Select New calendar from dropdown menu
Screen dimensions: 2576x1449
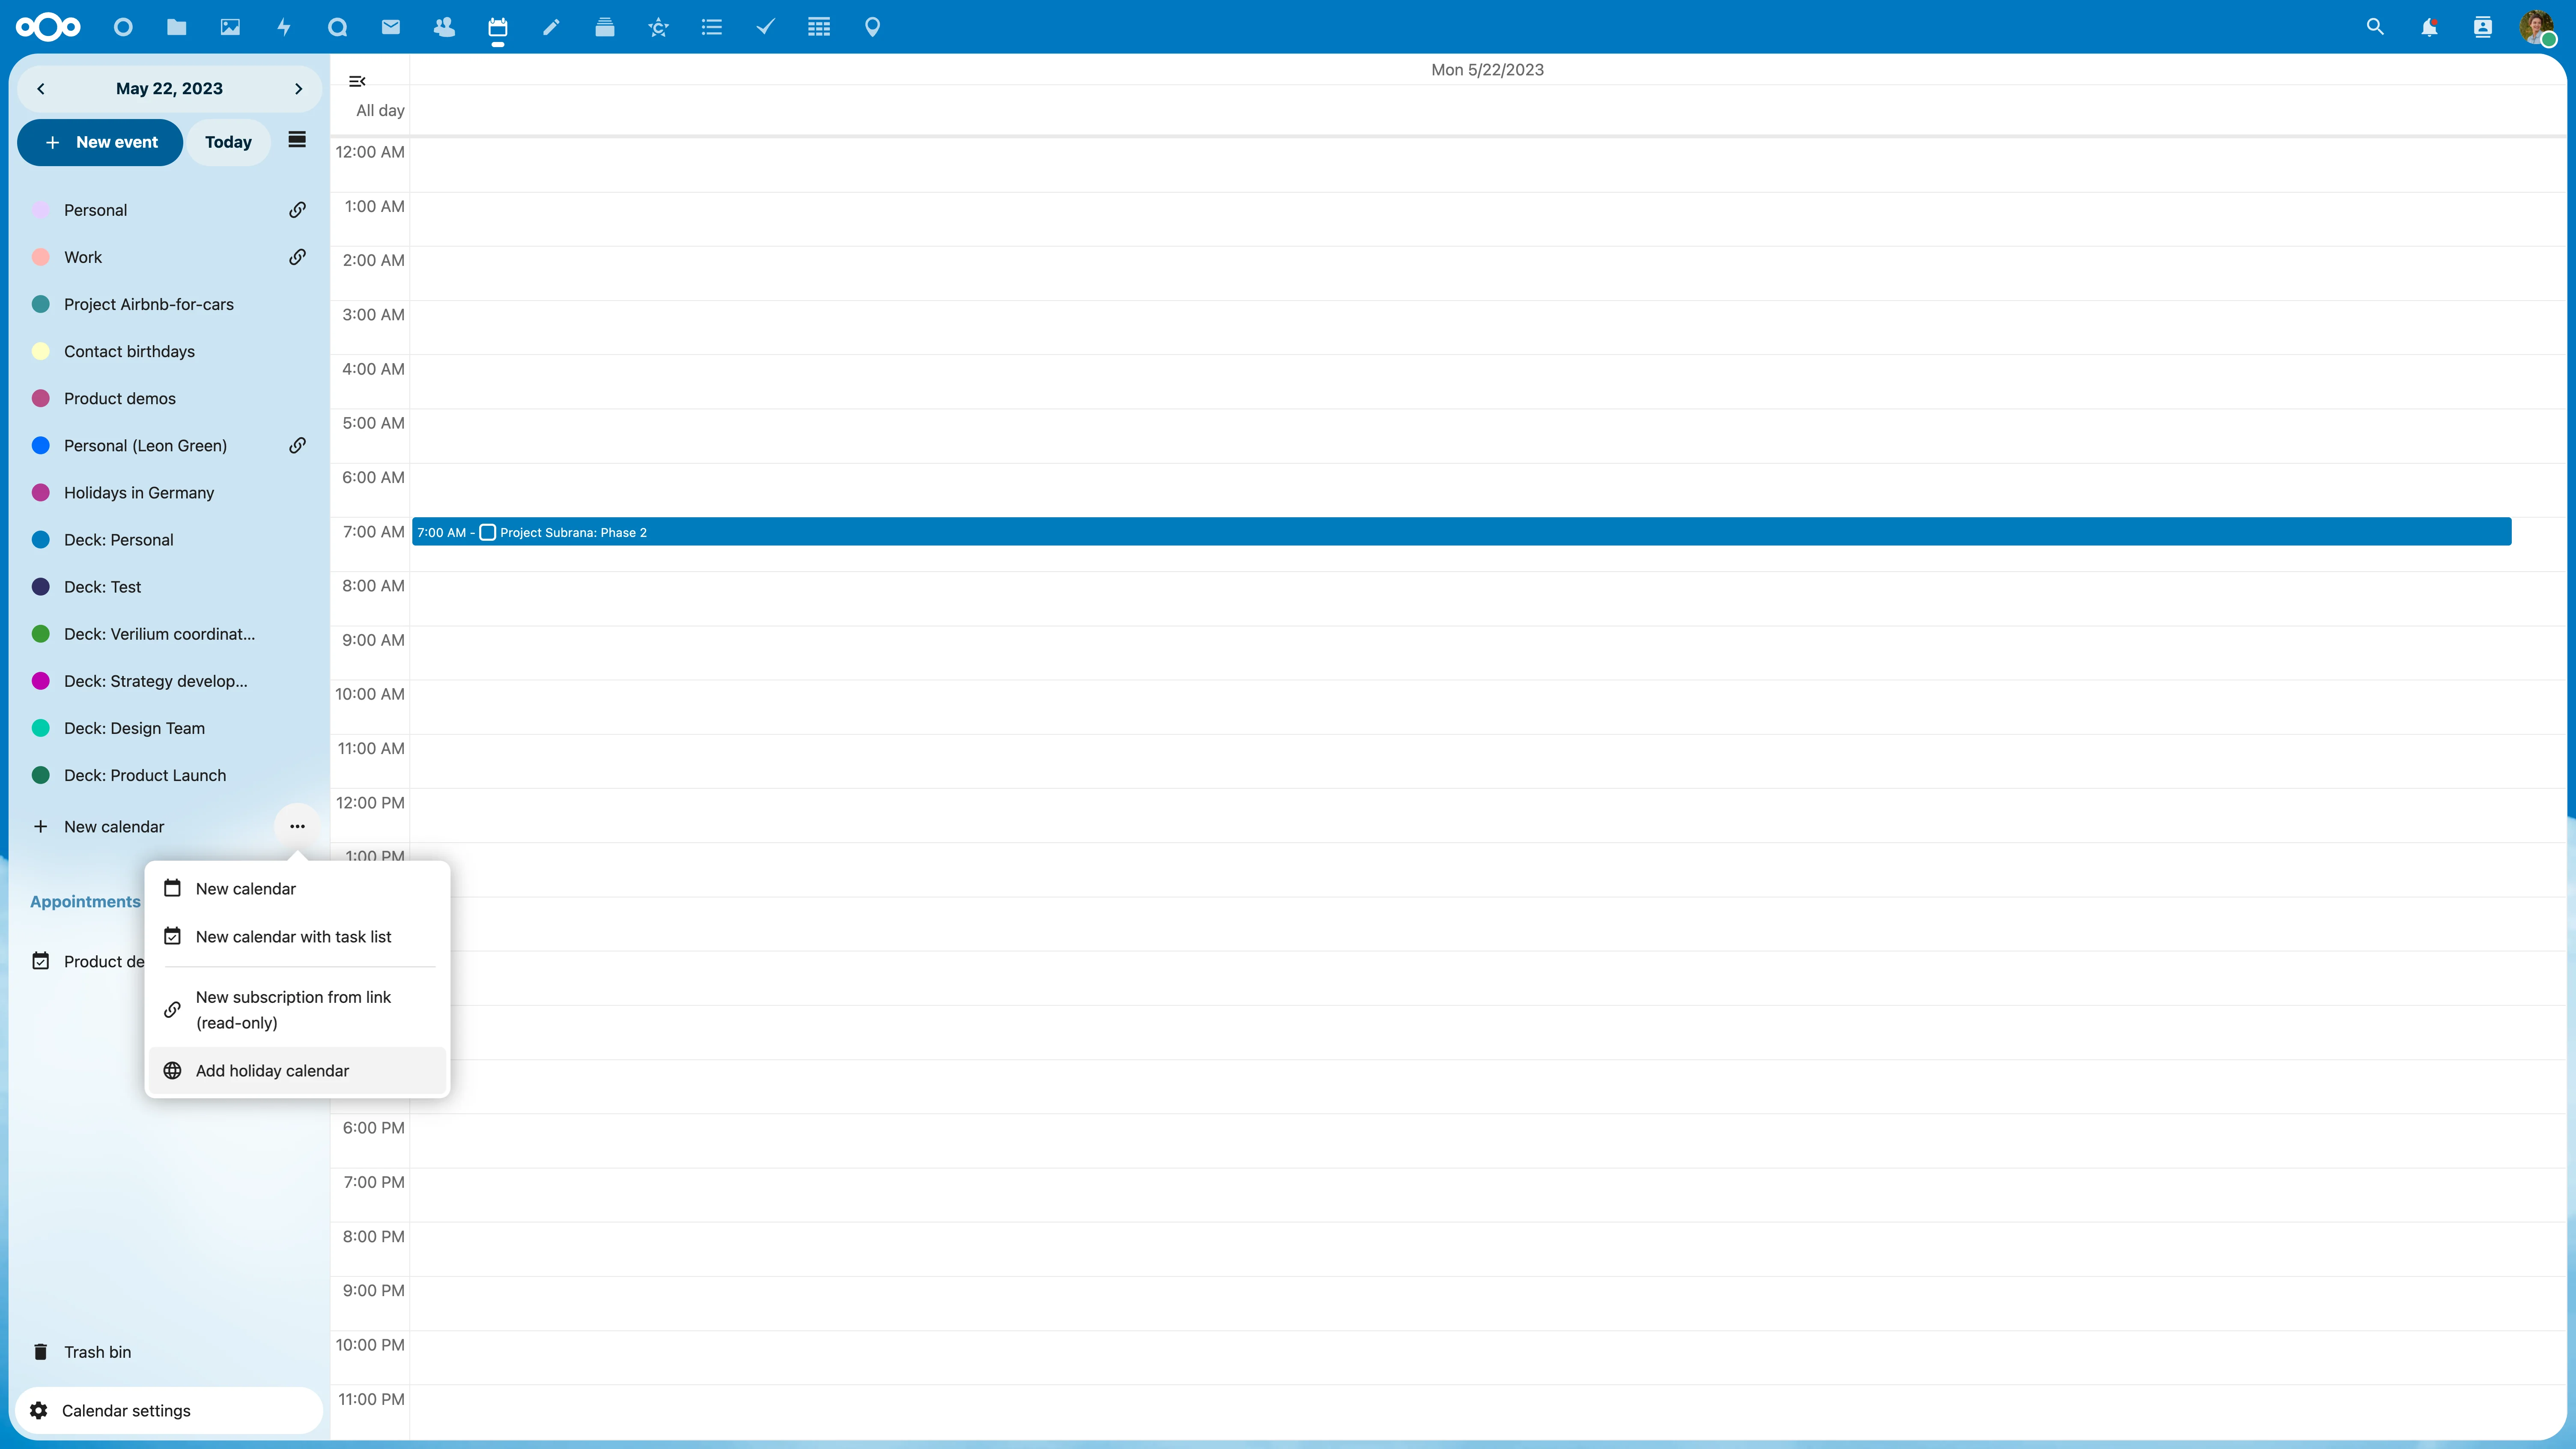click(x=246, y=888)
